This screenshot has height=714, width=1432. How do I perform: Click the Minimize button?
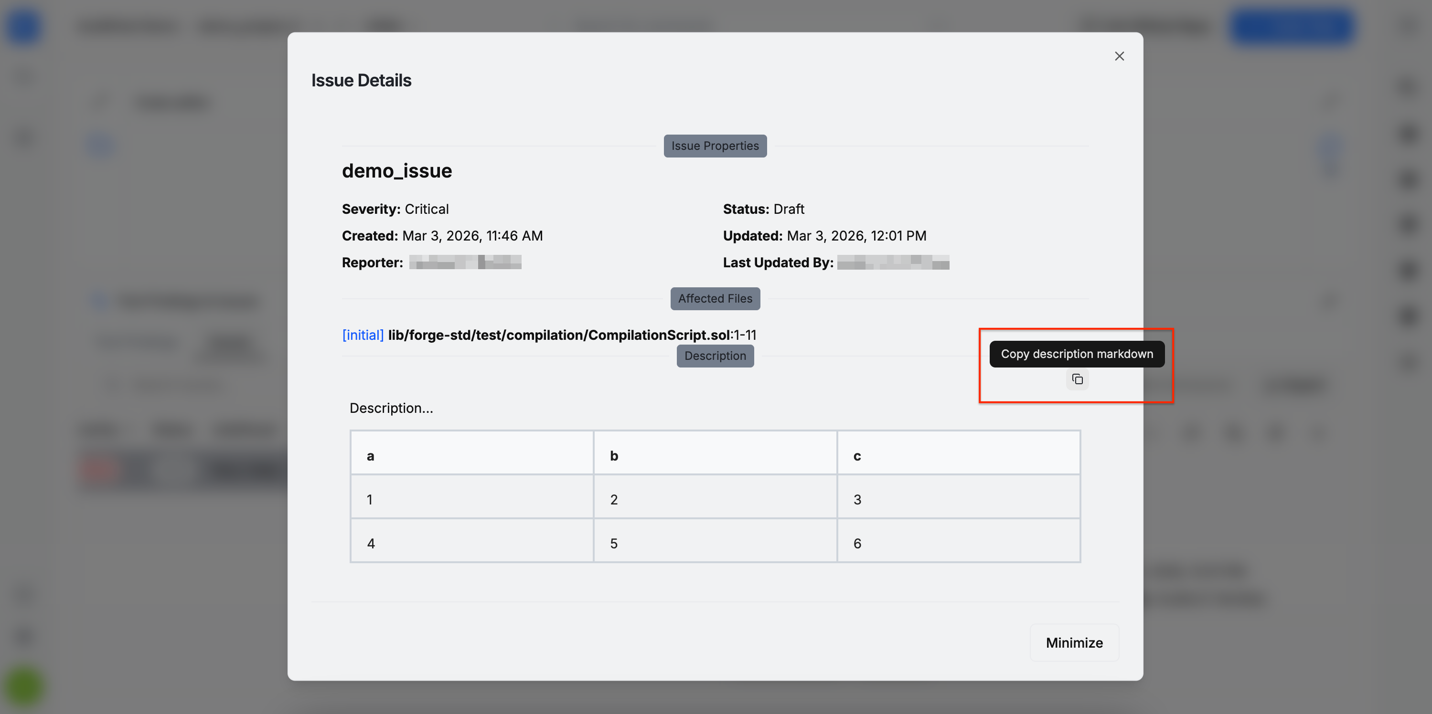(x=1073, y=642)
